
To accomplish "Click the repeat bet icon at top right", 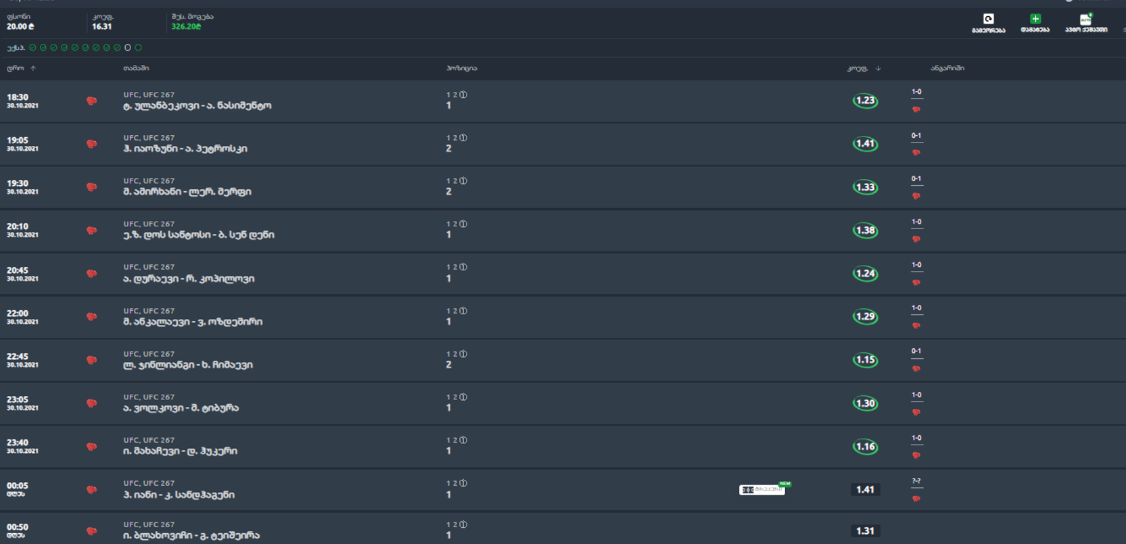I will point(988,19).
